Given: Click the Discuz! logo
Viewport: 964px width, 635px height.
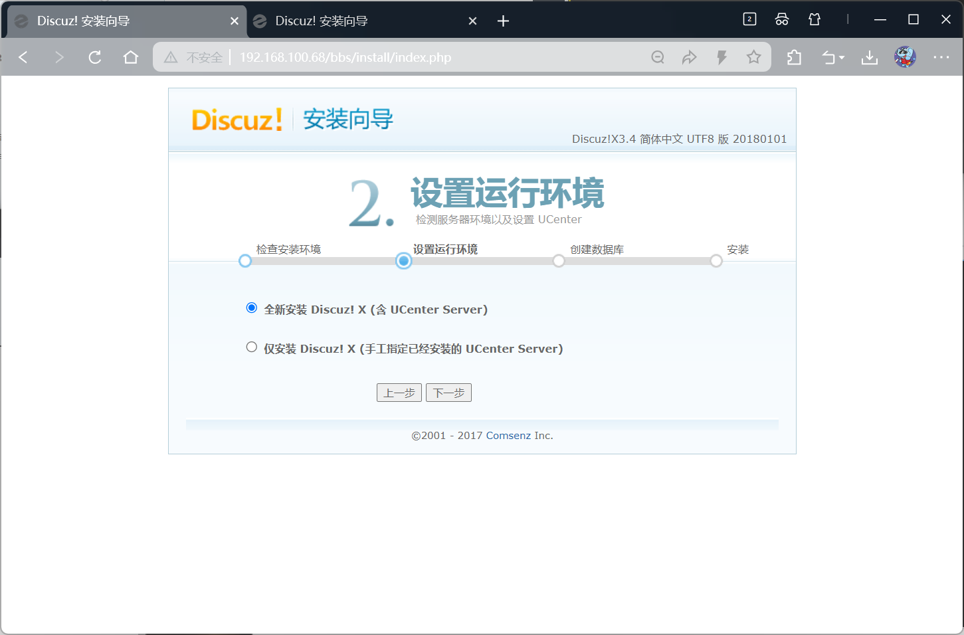Looking at the screenshot, I should click(x=237, y=120).
